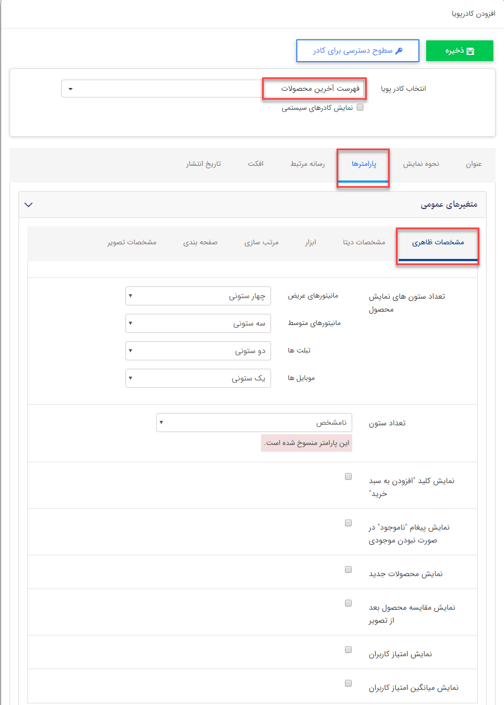Collapse the متغیرهای عمومی section chevron
The height and width of the screenshot is (705, 504).
point(28,205)
